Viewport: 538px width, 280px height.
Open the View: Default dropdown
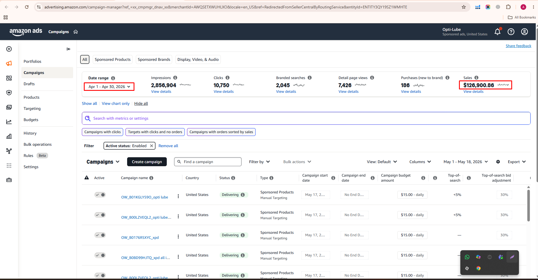(x=382, y=162)
